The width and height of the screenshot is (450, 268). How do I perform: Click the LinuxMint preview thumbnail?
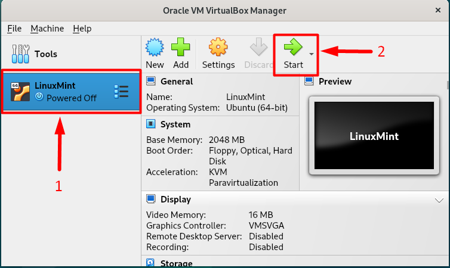click(374, 136)
